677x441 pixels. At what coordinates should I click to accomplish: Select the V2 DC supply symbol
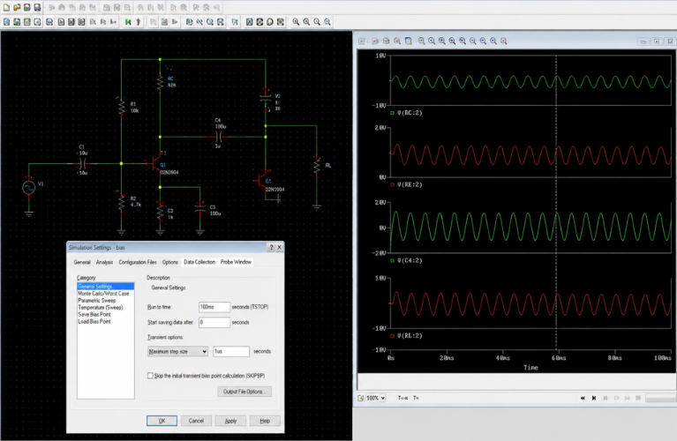266,99
